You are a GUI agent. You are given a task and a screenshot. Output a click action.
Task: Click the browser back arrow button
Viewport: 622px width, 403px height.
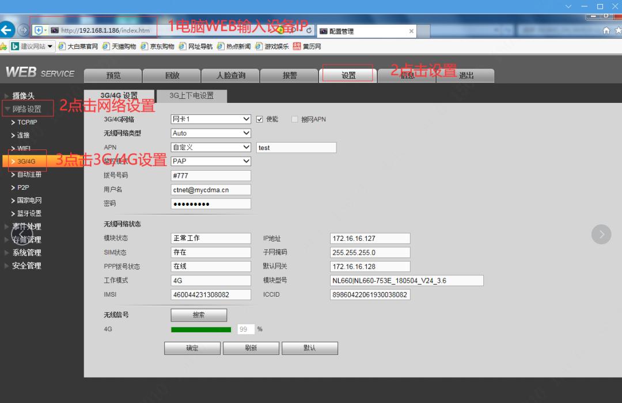tap(7, 30)
